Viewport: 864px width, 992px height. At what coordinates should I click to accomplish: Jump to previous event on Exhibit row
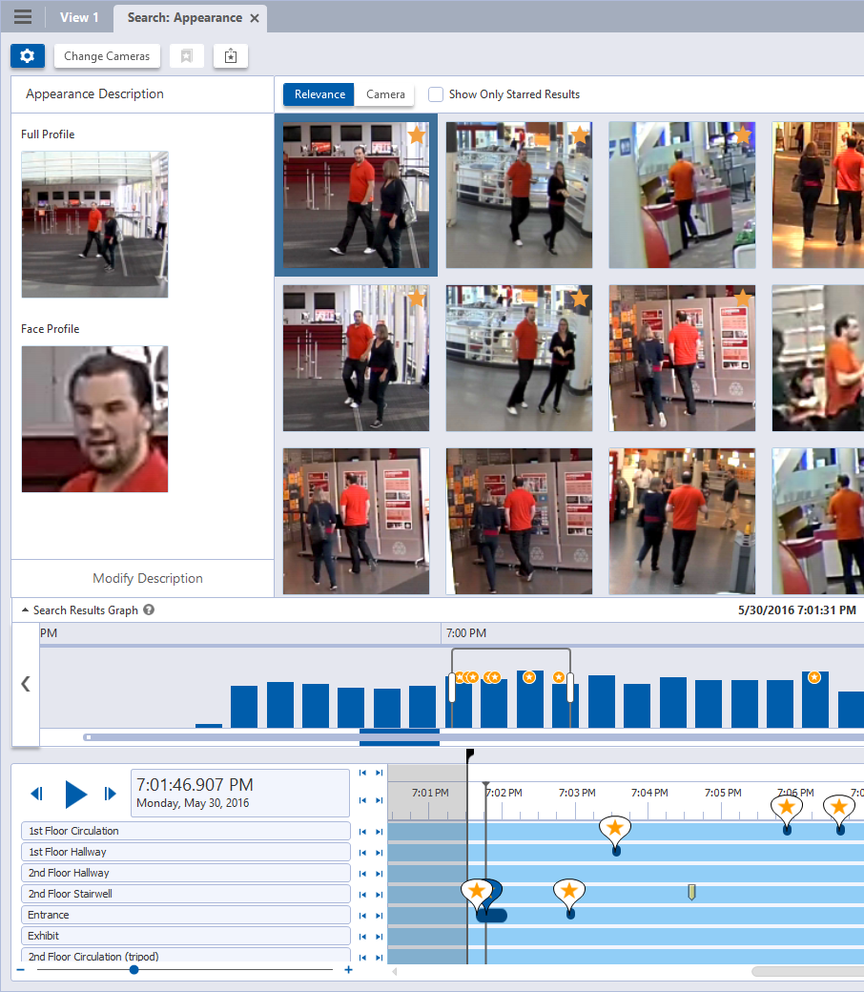point(362,936)
